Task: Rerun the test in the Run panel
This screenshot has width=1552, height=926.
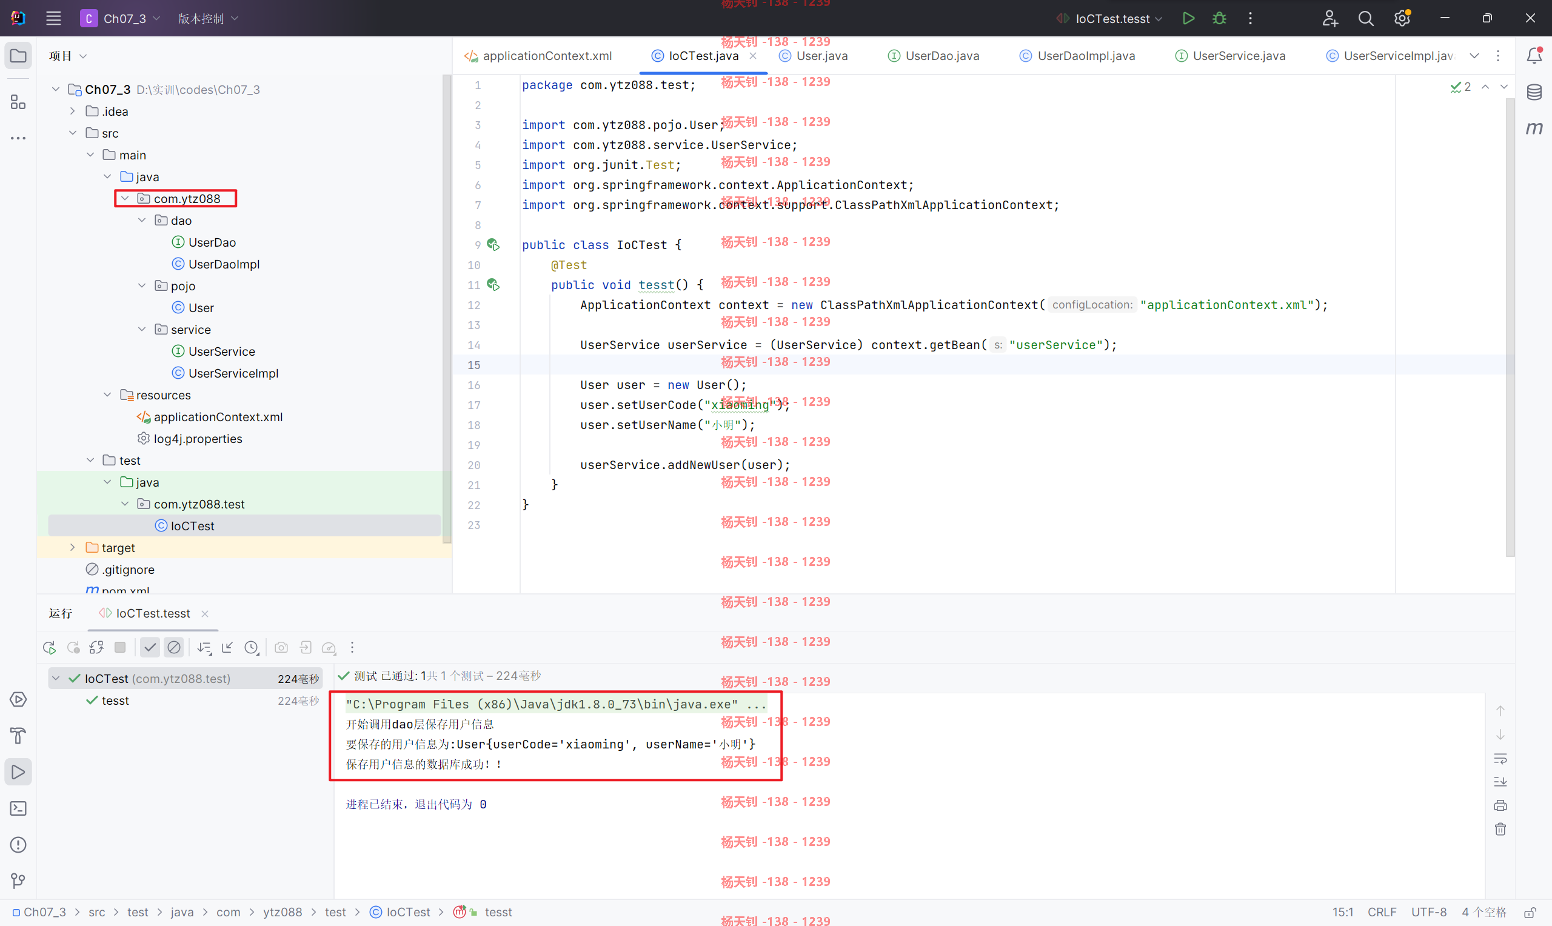Action: point(49,647)
